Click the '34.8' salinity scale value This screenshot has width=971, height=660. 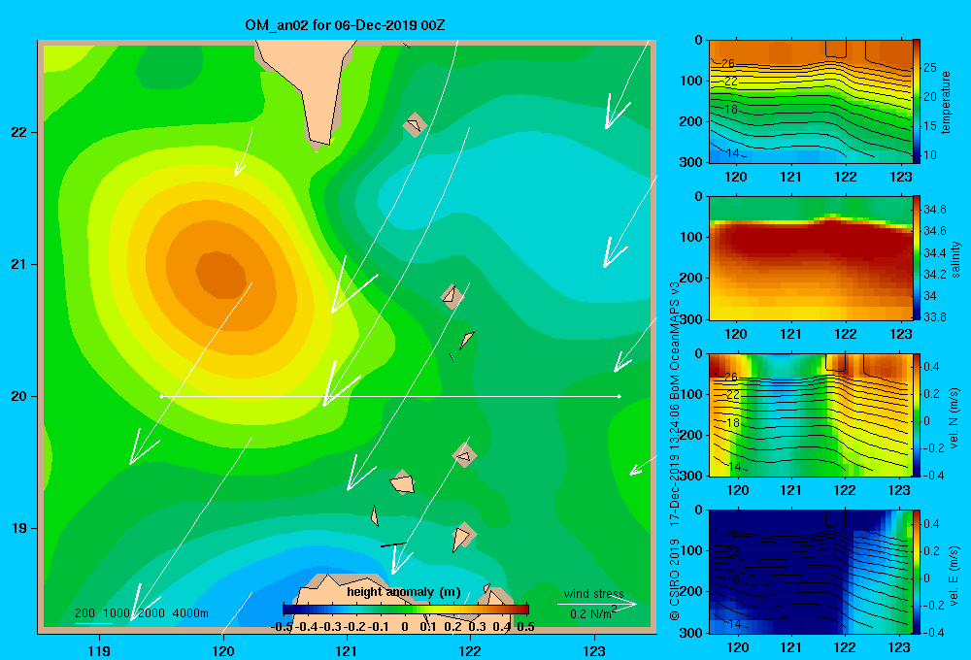click(934, 210)
